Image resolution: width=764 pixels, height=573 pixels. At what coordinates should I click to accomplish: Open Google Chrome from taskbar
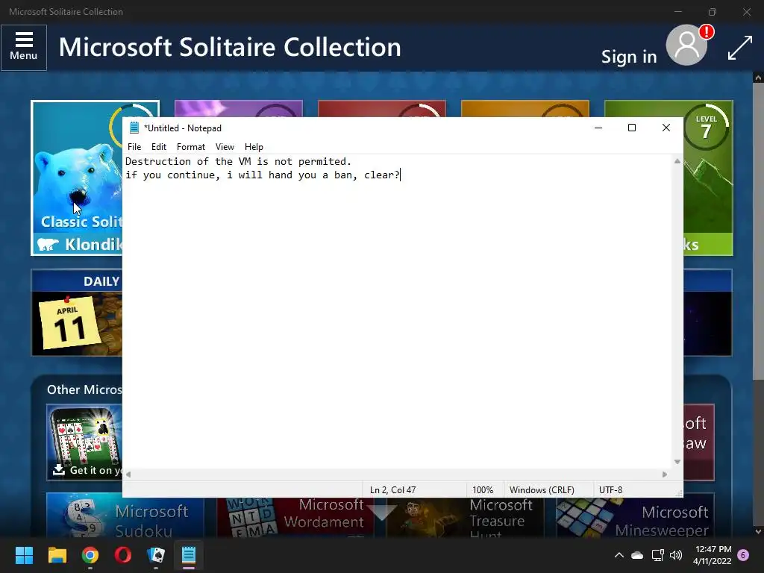pyautogui.click(x=90, y=555)
